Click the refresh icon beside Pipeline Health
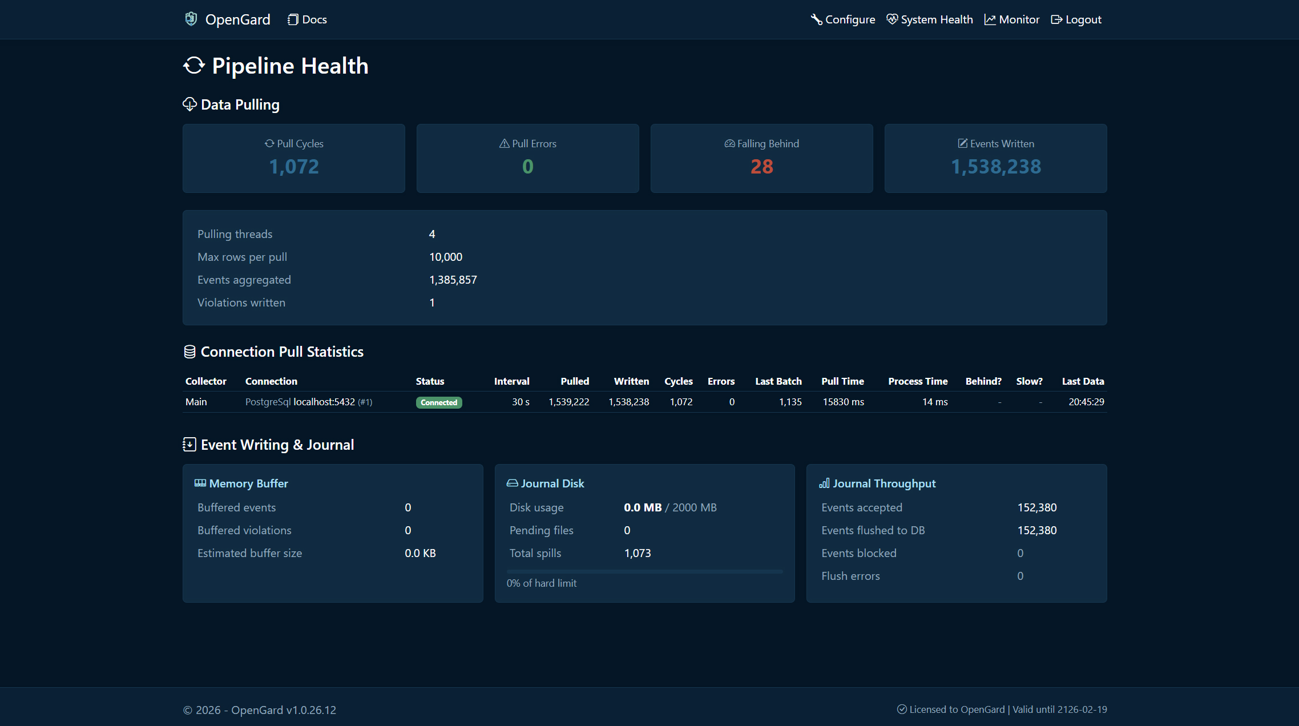1299x726 pixels. tap(193, 66)
